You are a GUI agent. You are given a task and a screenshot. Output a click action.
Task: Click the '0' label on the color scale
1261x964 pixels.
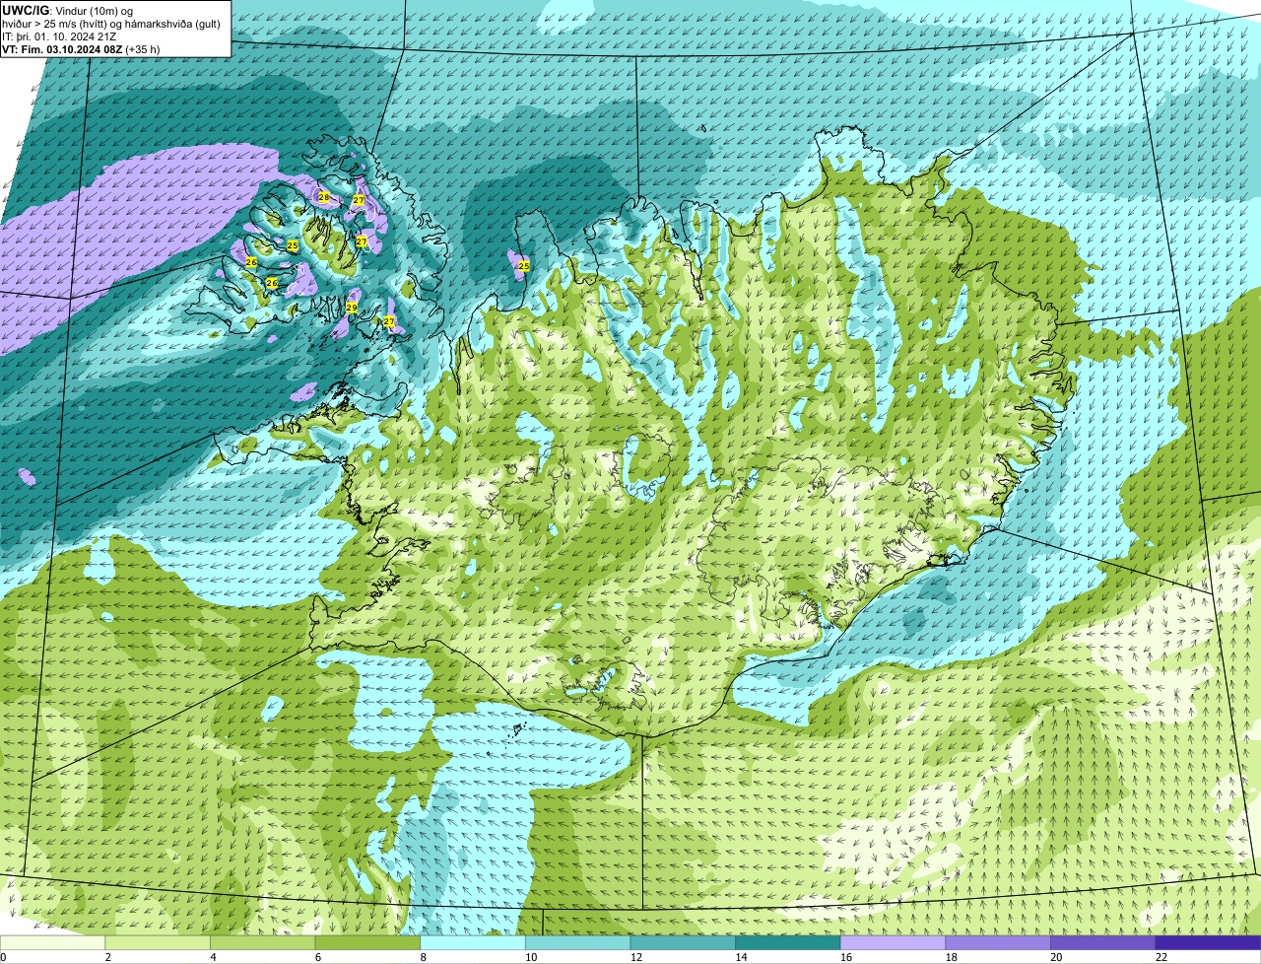(x=3, y=957)
